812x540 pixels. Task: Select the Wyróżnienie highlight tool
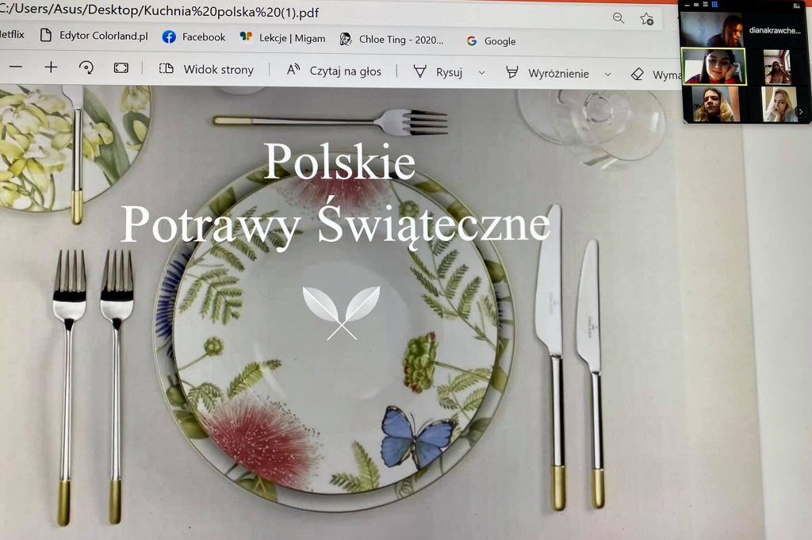(547, 74)
